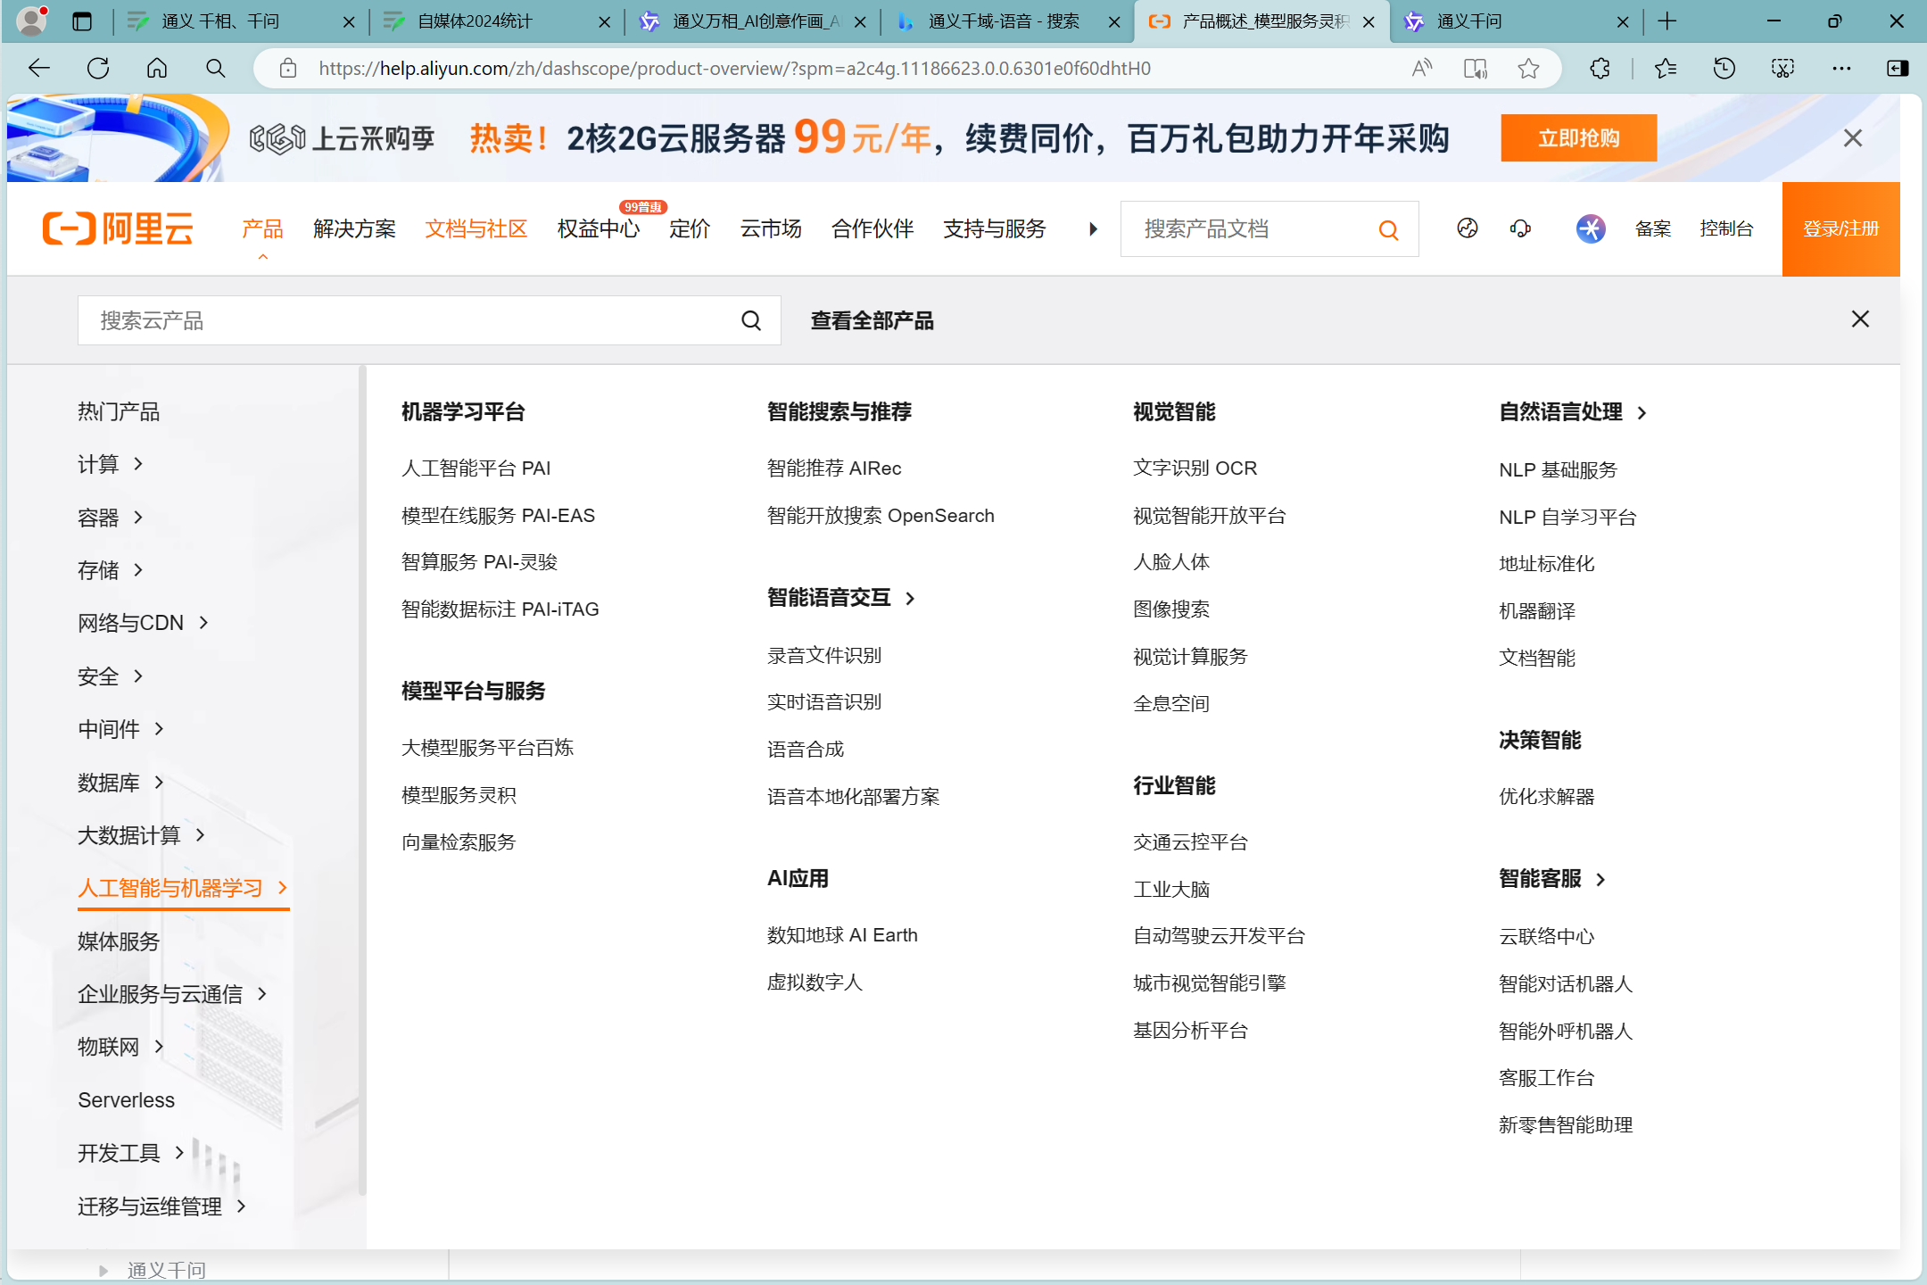Select 热门产品 in sidebar
The width and height of the screenshot is (1927, 1285).
pyautogui.click(x=118, y=411)
